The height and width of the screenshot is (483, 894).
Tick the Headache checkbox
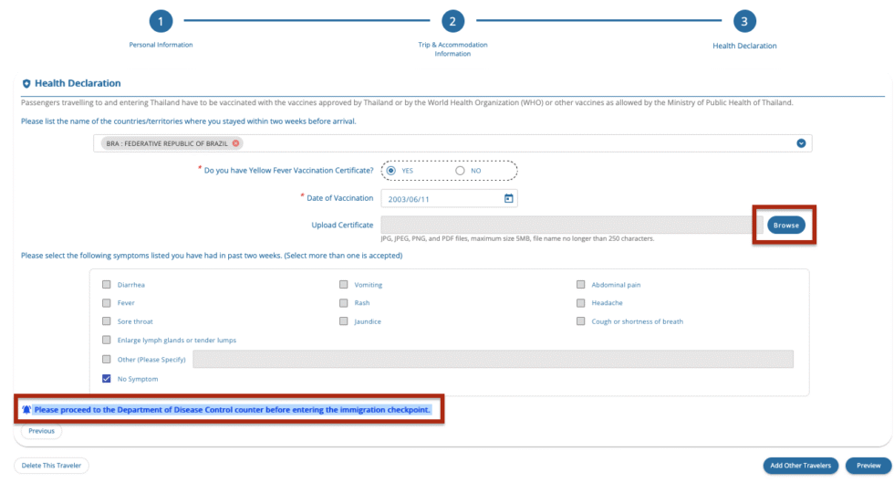tap(580, 303)
